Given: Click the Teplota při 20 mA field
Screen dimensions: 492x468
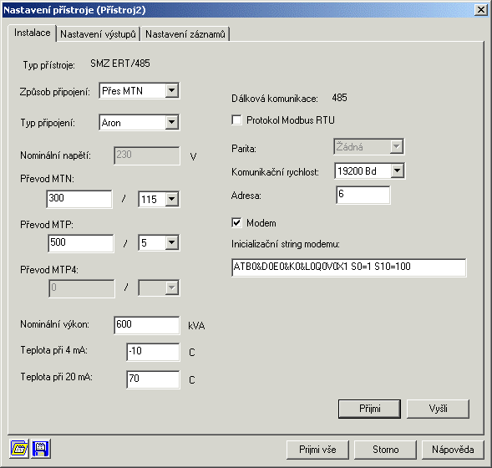Looking at the screenshot, I should tap(153, 379).
